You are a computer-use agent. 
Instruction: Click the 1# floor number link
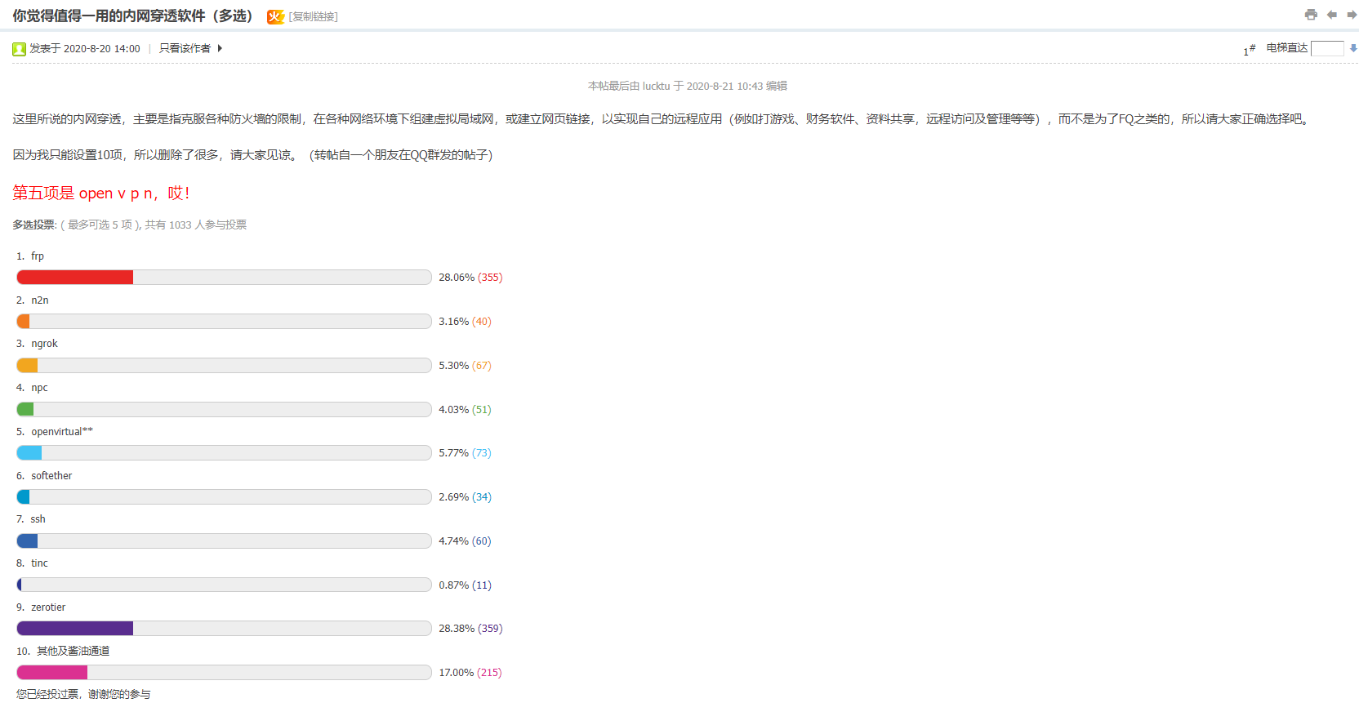point(1250,50)
